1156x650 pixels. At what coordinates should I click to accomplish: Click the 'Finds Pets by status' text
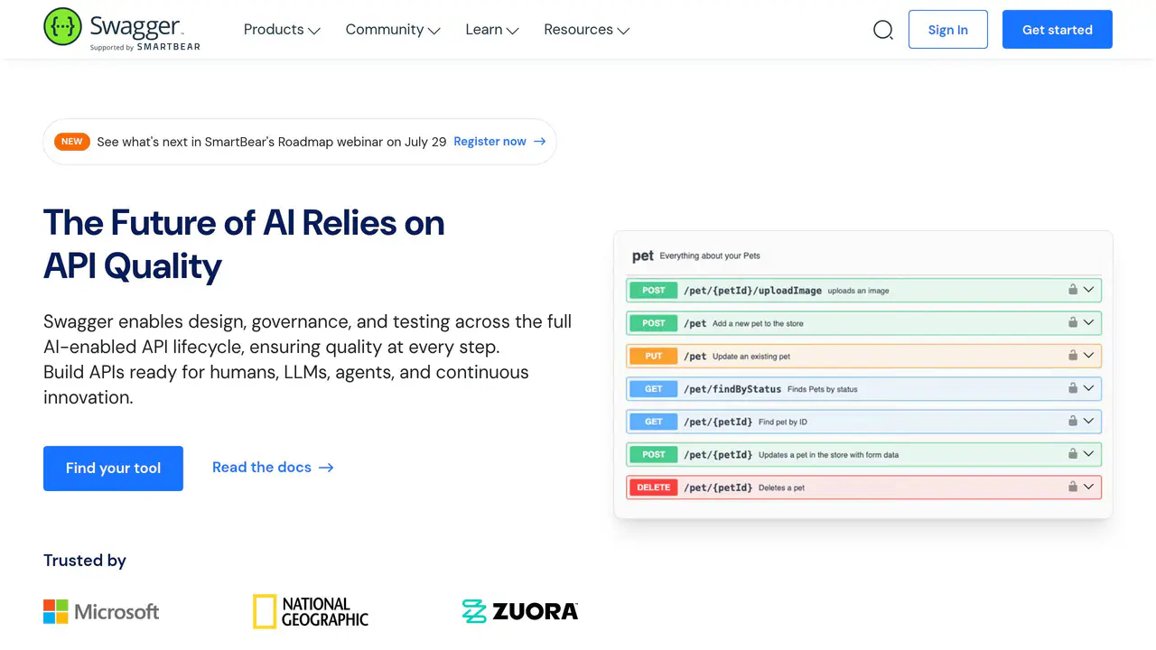tap(823, 389)
